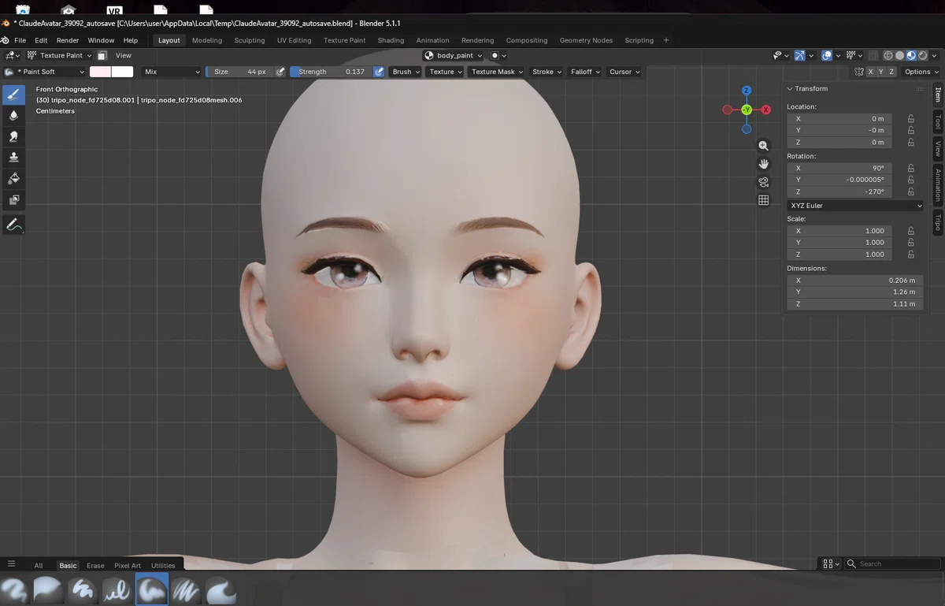The height and width of the screenshot is (606, 945).
Task: Select rendered viewport shading
Action: click(921, 56)
